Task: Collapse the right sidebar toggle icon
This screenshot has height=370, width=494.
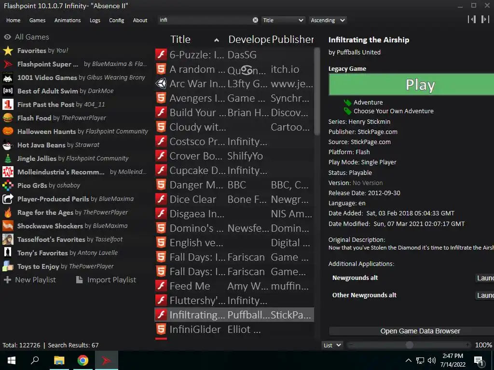Action: (x=485, y=19)
